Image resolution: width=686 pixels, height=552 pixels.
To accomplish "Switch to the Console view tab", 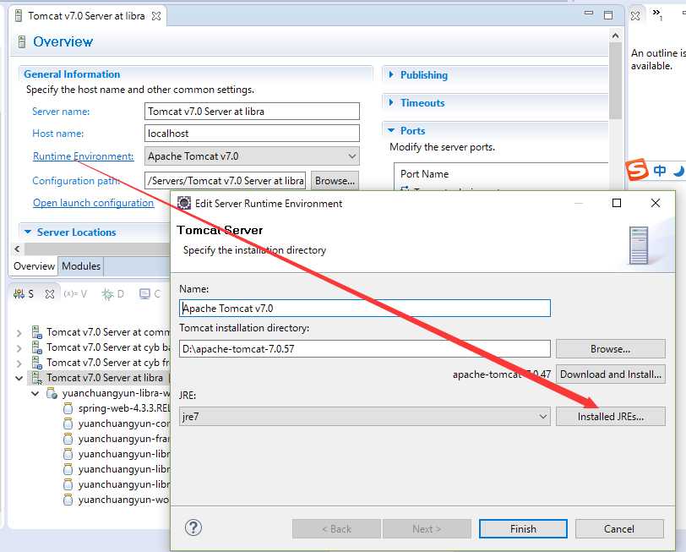I will click(150, 293).
